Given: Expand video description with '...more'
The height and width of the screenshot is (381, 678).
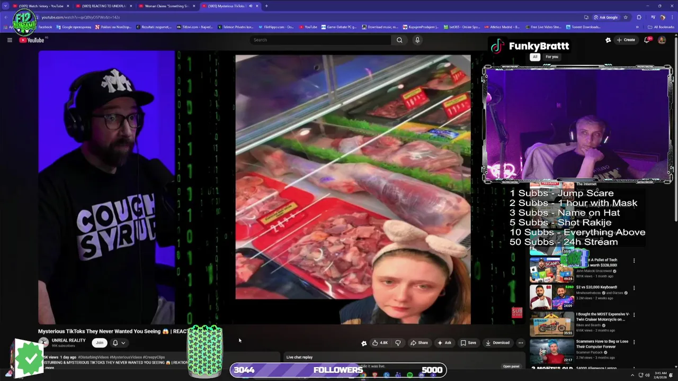Looking at the screenshot, I should (x=49, y=367).
